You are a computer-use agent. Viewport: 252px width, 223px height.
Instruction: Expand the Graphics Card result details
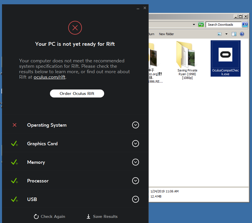[x=136, y=144]
